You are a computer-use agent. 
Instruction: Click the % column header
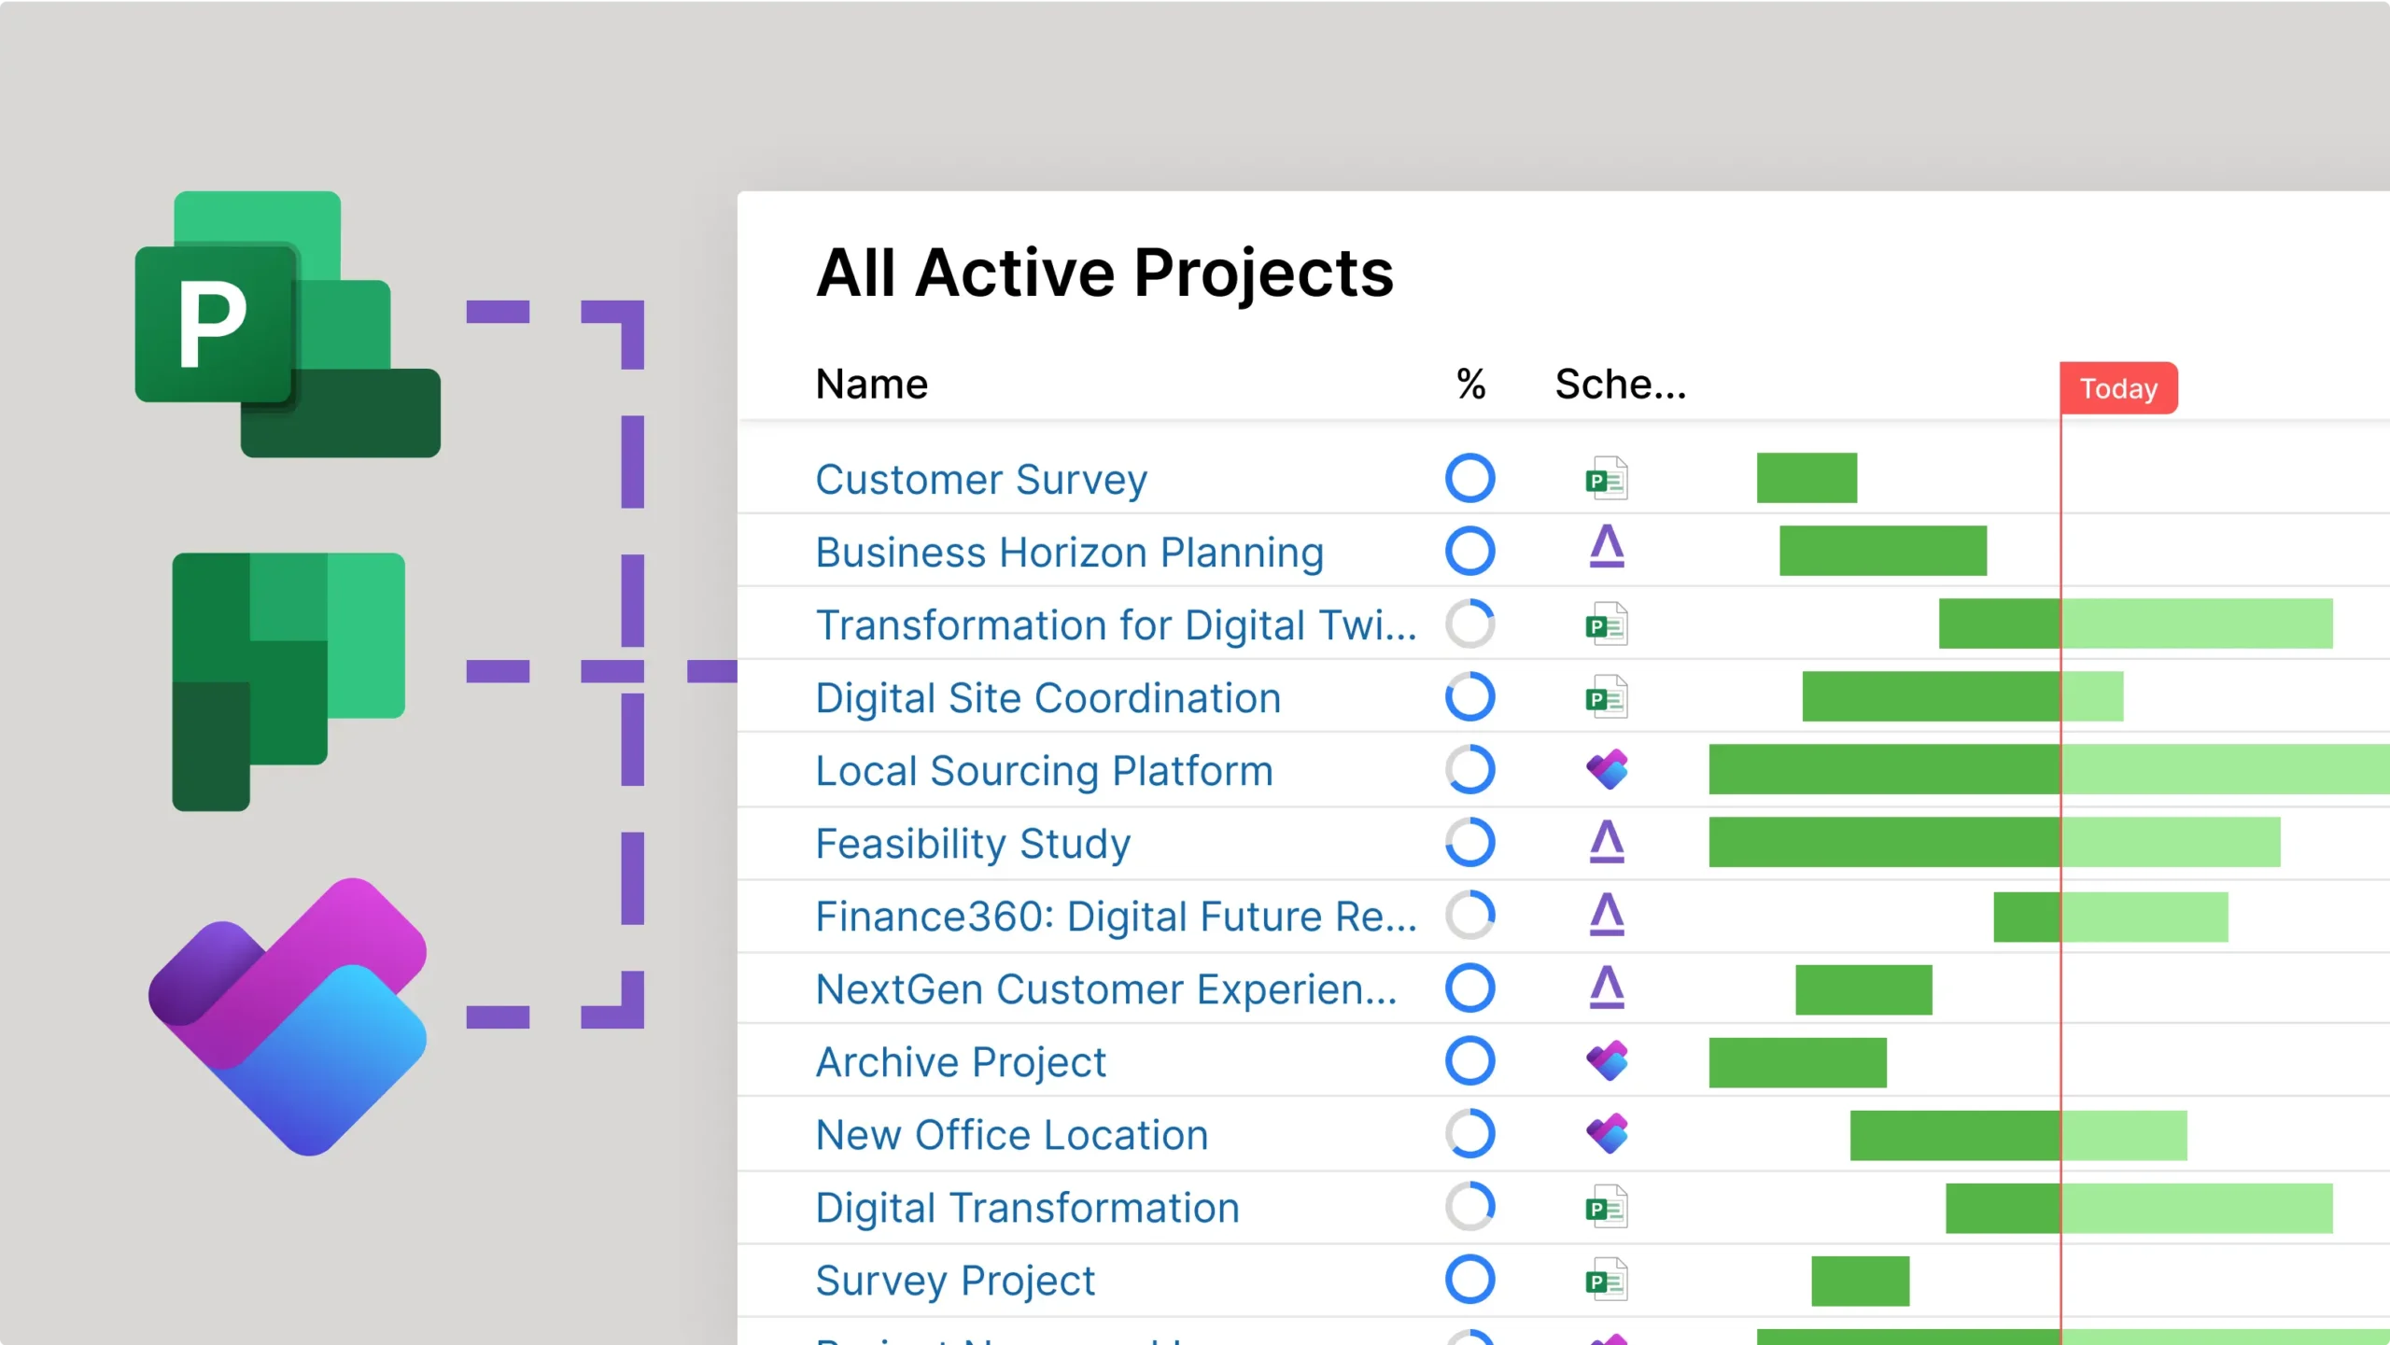(1470, 384)
